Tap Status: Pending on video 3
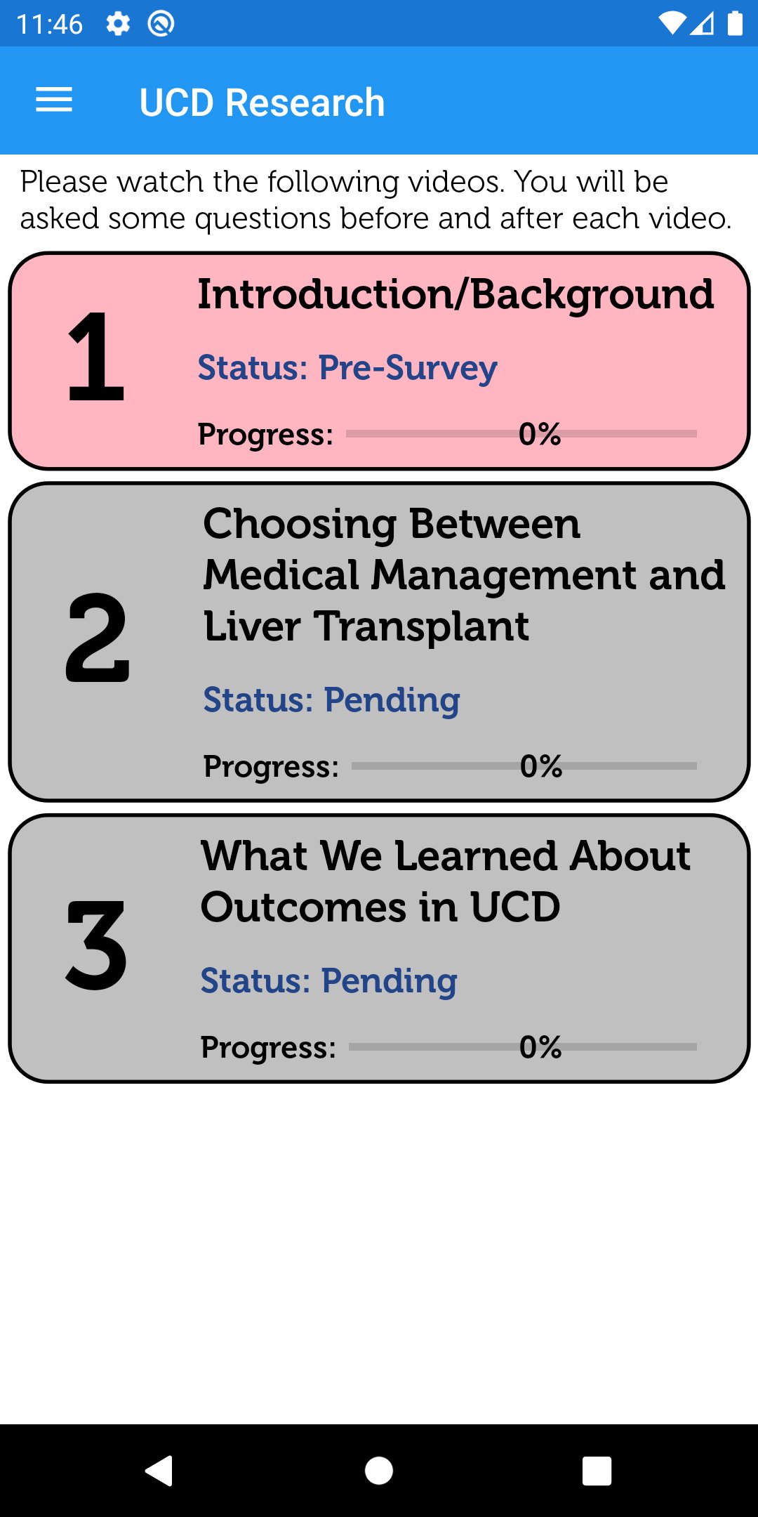This screenshot has width=758, height=1517. (x=328, y=980)
